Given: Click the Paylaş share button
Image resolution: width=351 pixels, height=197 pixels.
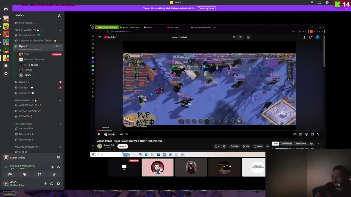Looking at the screenshot, I should point(234,146).
